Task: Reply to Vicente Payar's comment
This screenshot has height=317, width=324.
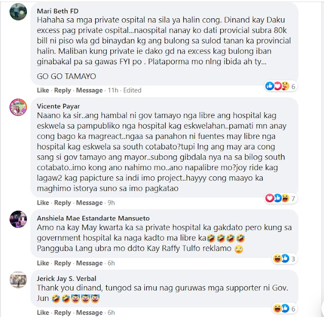Action: (x=62, y=203)
